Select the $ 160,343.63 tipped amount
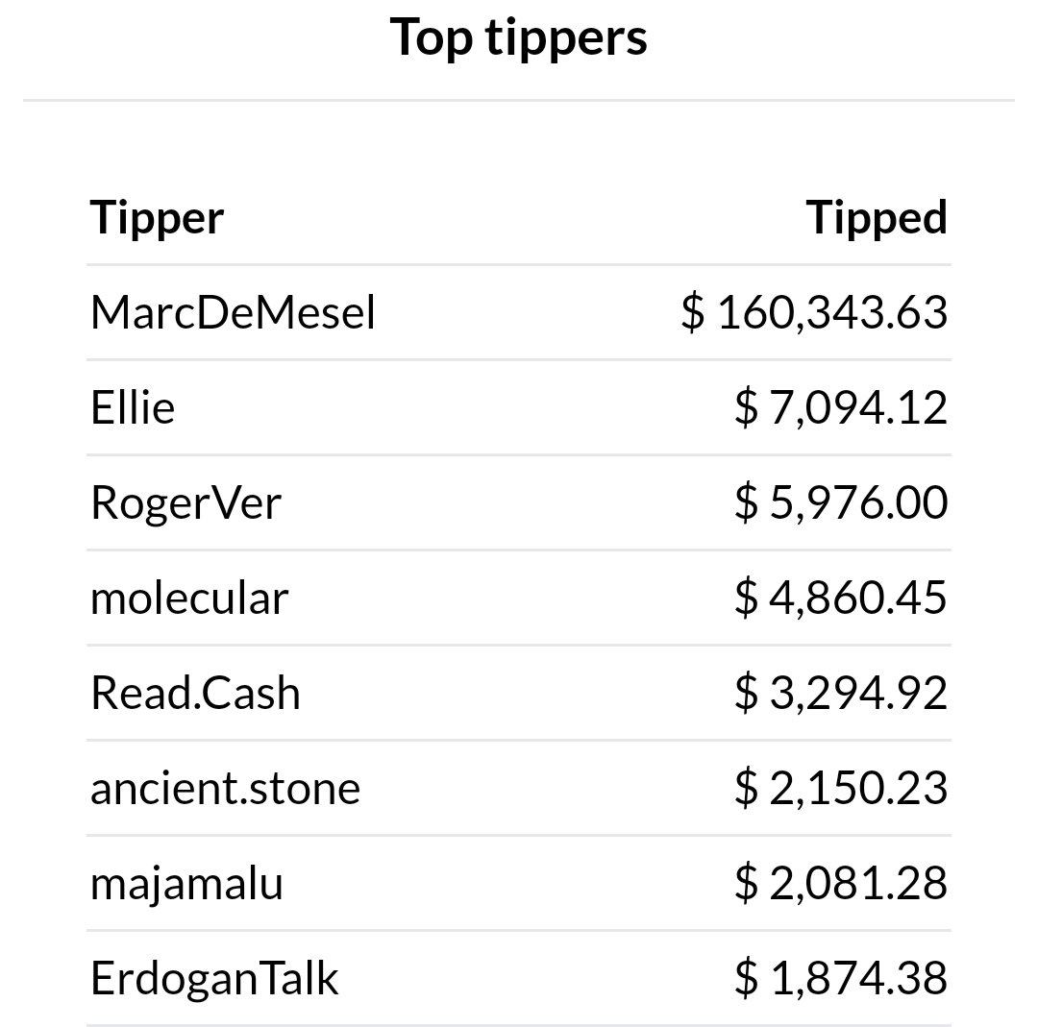The image size is (1038, 1027). tap(814, 312)
